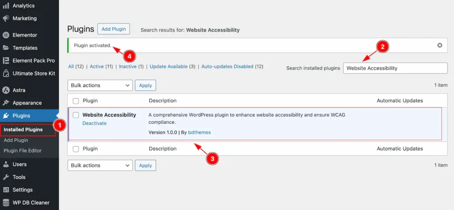Show Update Available (3) plugins
This screenshot has width=454, height=210.
coord(172,66)
